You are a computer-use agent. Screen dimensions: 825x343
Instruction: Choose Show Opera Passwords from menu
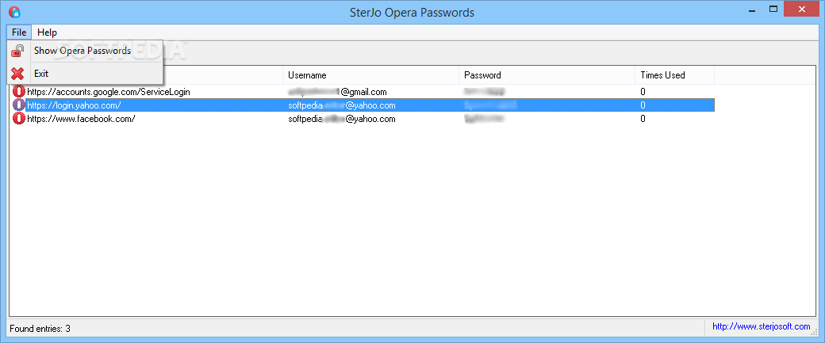coord(82,51)
